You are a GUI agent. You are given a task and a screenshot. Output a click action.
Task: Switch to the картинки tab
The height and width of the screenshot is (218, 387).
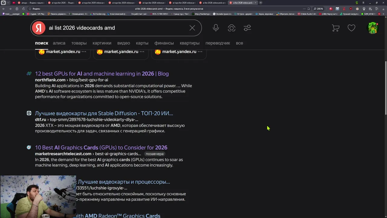coord(102,43)
